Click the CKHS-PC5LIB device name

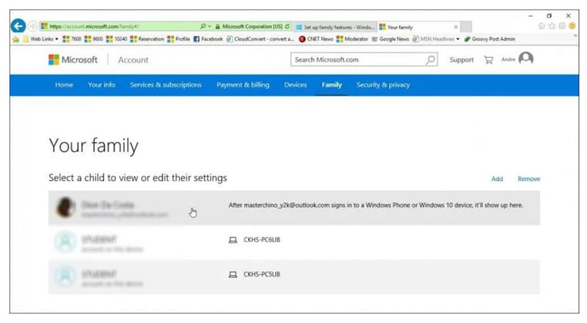[x=262, y=275]
